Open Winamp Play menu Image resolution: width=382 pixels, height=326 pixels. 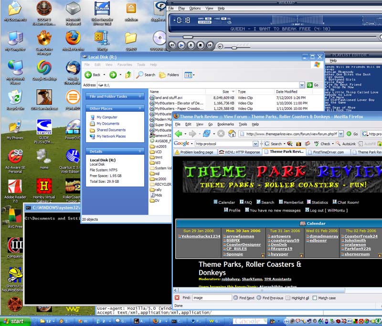tap(181, 8)
